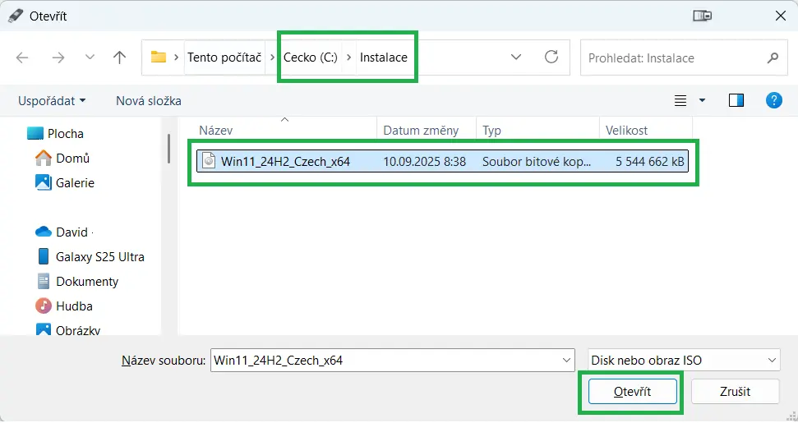798x423 pixels.
Task: Click the Otevřít button
Action: 633,392
